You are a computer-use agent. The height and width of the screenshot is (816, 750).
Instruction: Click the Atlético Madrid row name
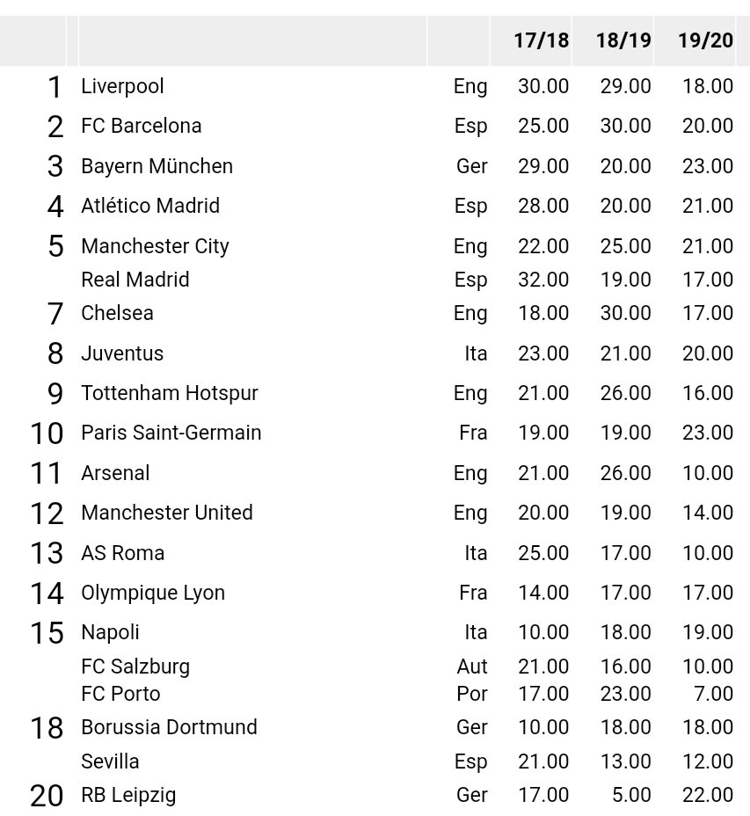click(149, 206)
